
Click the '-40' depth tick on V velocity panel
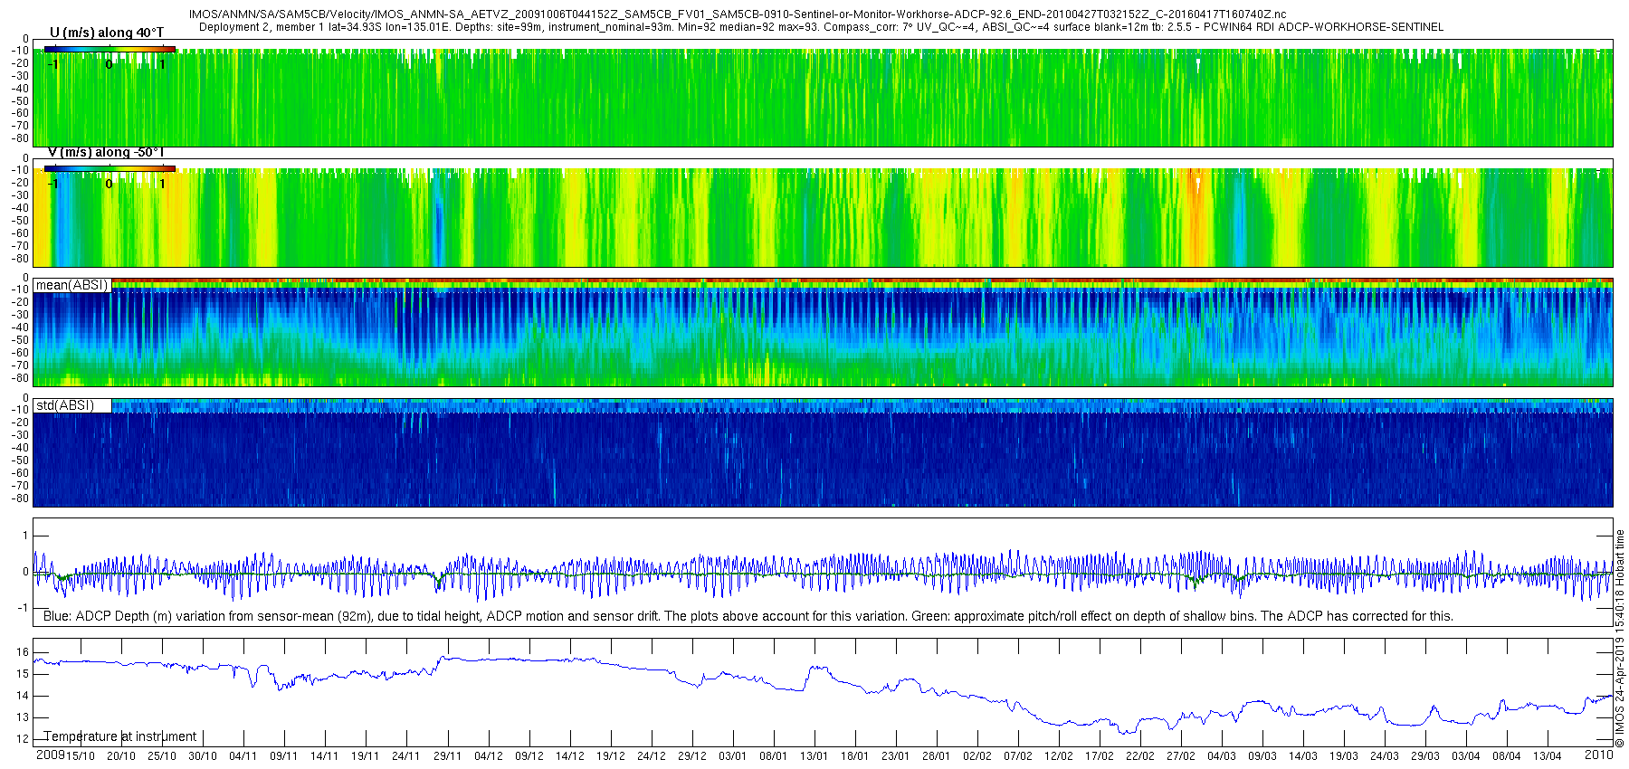pos(20,208)
